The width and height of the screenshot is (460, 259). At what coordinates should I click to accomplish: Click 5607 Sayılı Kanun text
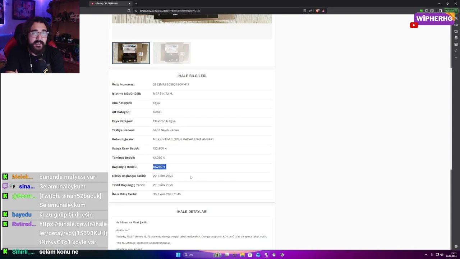click(166, 130)
